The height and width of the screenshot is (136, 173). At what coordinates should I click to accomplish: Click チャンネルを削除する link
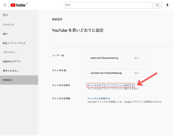tap(99, 98)
